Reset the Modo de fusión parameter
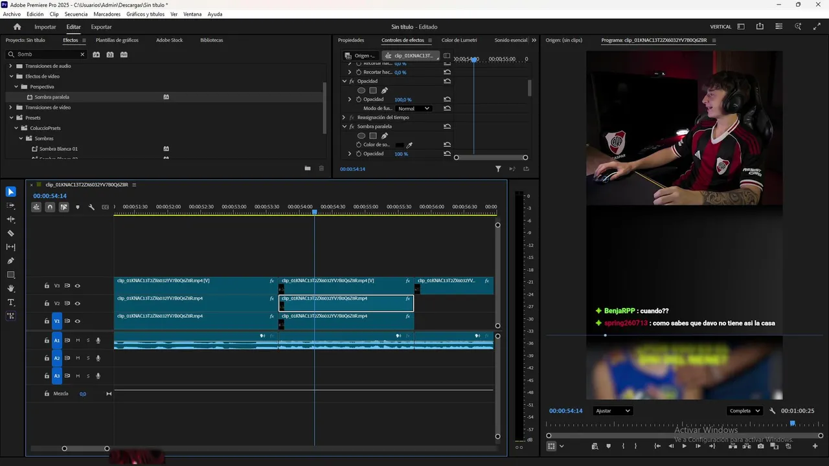This screenshot has width=829, height=466. tap(447, 108)
